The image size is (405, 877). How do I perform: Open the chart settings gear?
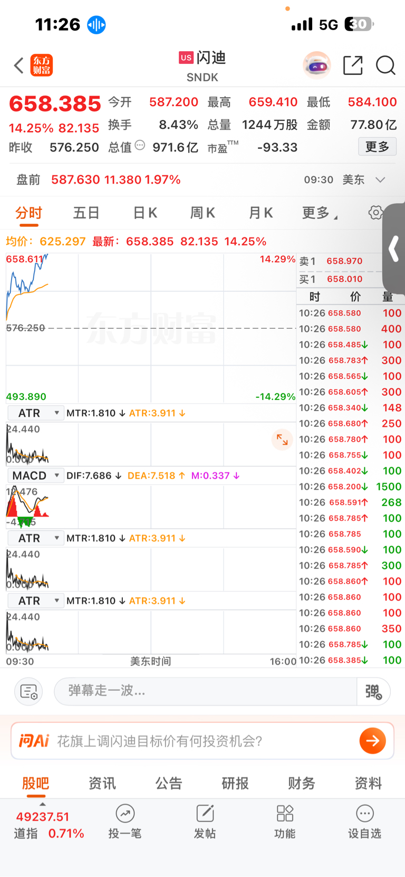375,213
